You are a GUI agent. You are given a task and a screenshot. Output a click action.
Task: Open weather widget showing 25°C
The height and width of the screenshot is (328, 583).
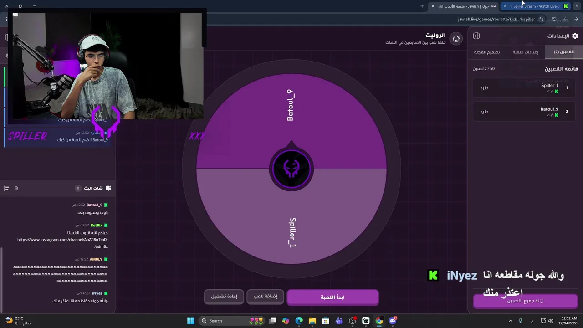tap(18, 321)
